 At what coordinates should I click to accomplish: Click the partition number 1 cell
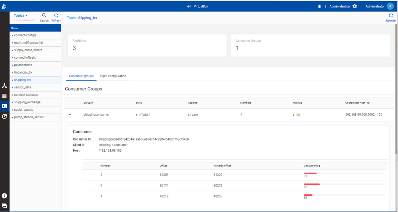[x=101, y=196]
